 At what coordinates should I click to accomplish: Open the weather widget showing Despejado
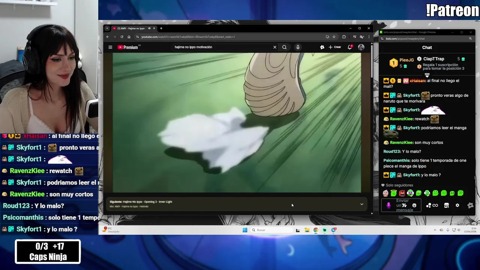pos(111,230)
